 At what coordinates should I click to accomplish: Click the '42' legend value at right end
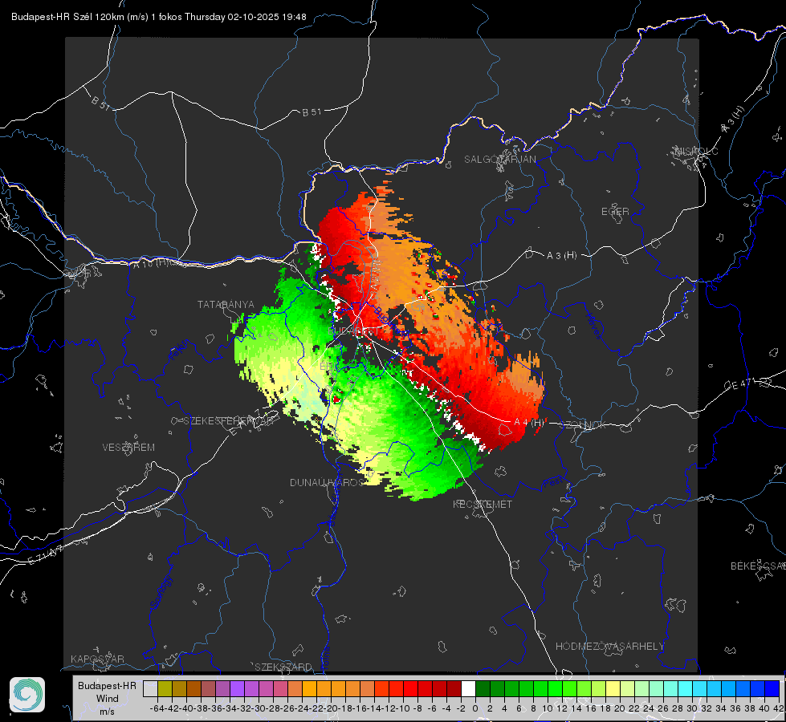click(x=779, y=708)
